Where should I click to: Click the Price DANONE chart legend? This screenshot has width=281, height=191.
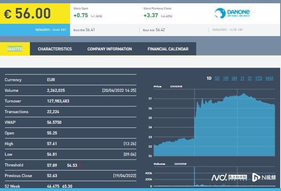[x=168, y=86]
